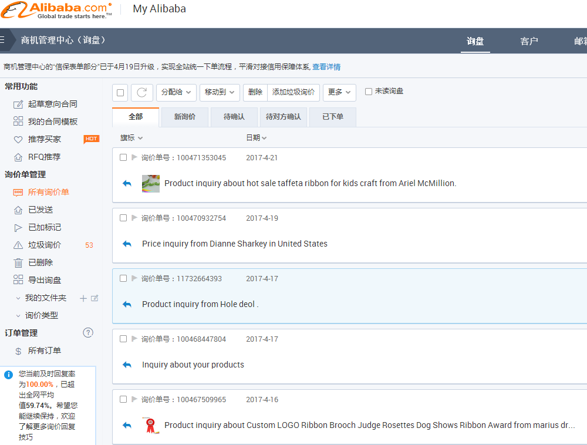Click the 查看详情 link
Image resolution: width=587 pixels, height=445 pixels.
click(326, 67)
